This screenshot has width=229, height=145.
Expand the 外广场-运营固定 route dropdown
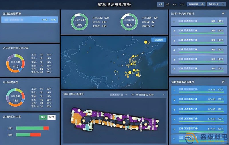tap(147, 94)
